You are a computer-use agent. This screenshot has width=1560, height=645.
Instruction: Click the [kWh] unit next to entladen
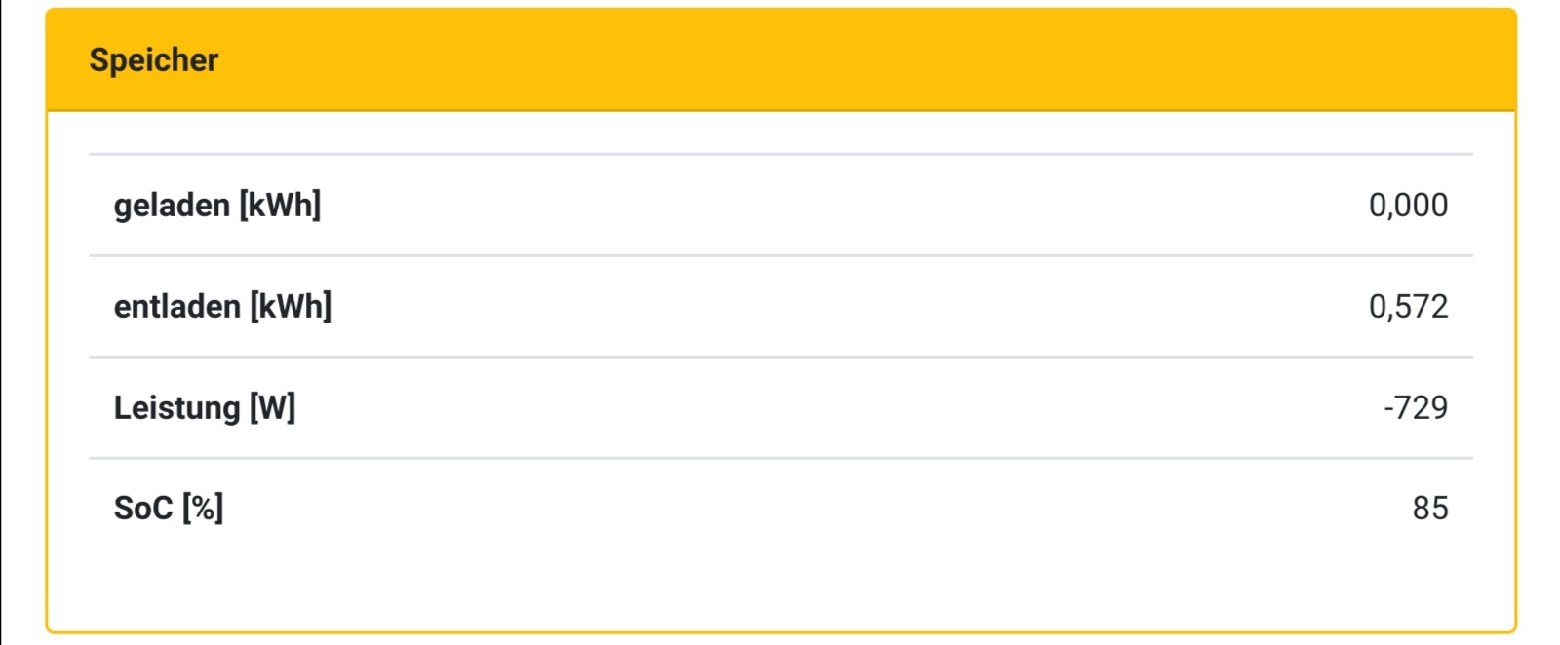(291, 307)
